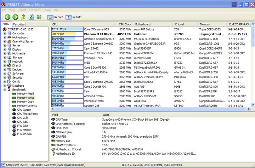Click the Field column header
The image size is (255, 168).
pos(75,115)
